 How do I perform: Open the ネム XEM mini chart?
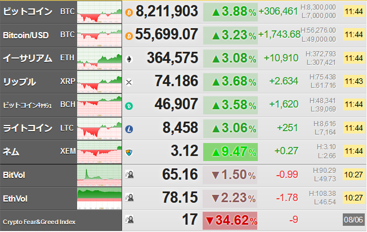pos(99,151)
